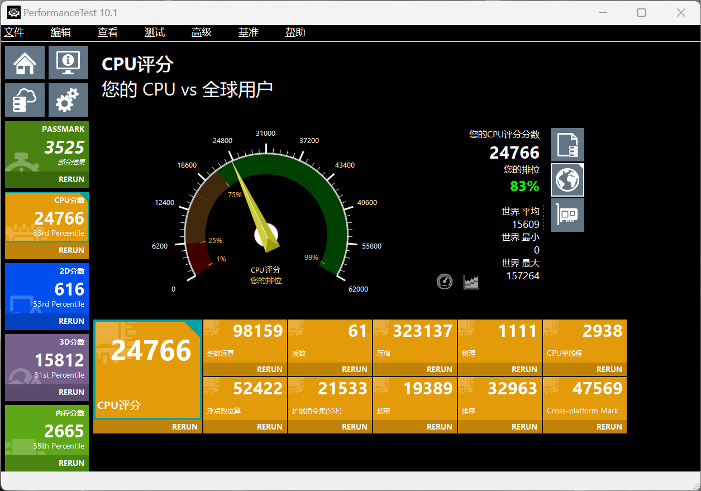
Task: Open the PerformanceTest app icon in title bar
Action: coord(13,12)
